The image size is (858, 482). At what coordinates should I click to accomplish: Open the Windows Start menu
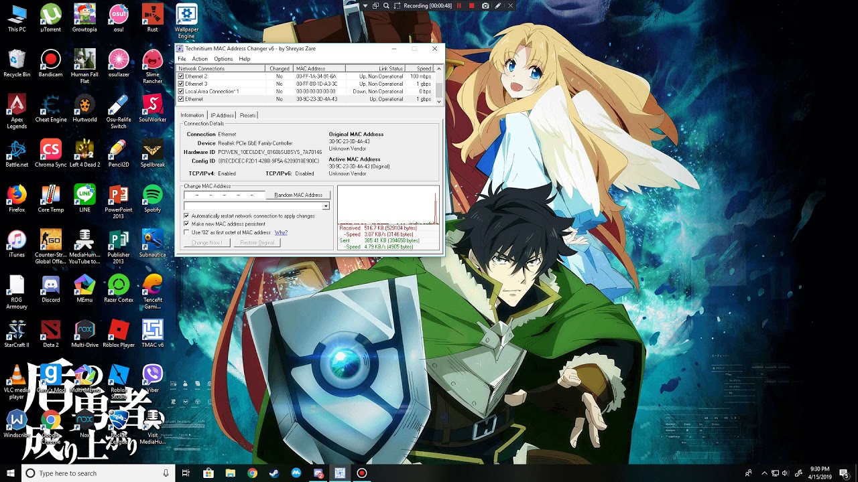coord(11,473)
